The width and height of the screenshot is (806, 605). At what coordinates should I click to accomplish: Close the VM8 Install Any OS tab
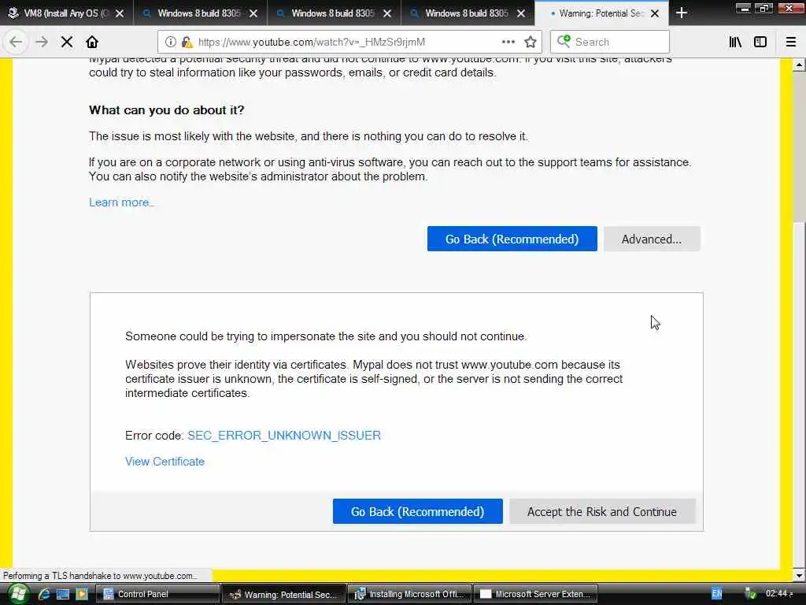(120, 13)
